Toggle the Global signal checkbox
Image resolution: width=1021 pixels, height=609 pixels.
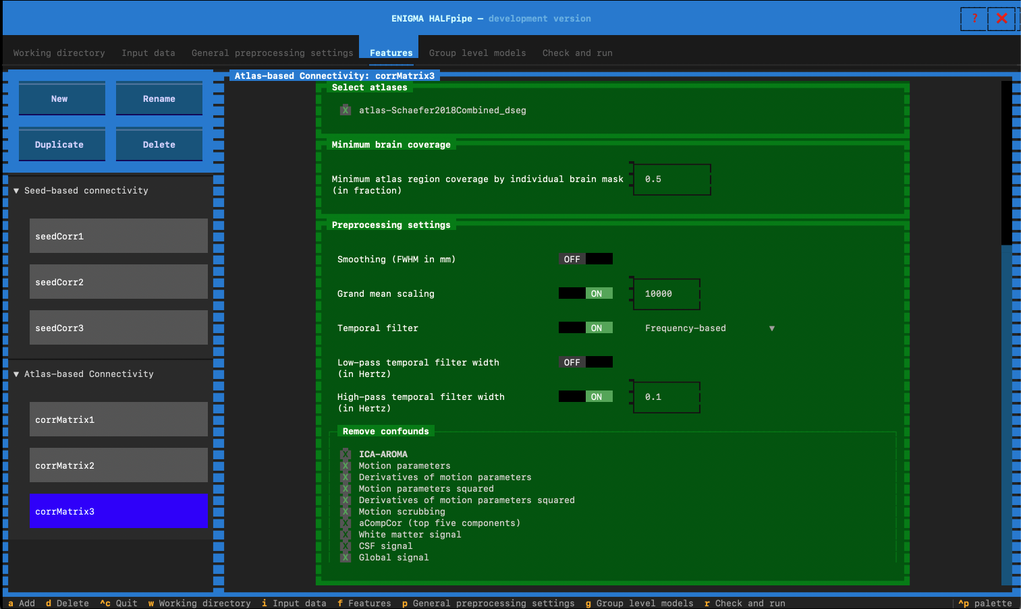tap(346, 557)
